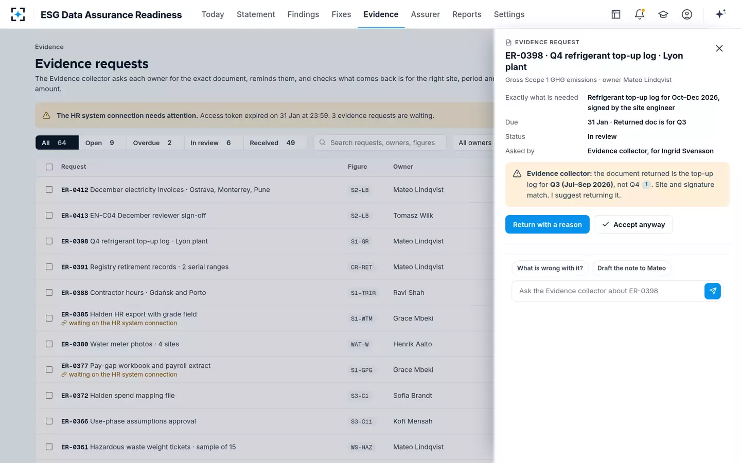Open the sparkle assistant icon
Viewport: 741px width, 463px height.
pyautogui.click(x=720, y=14)
